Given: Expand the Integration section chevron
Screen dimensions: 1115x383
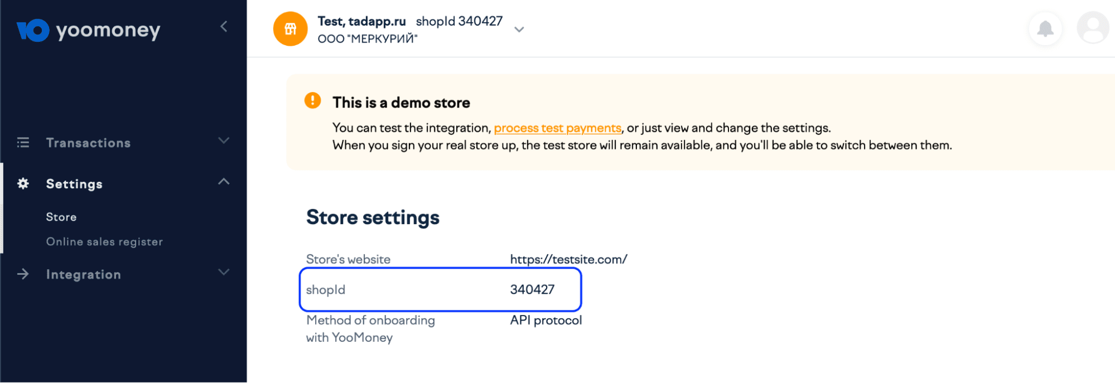Looking at the screenshot, I should point(224,272).
